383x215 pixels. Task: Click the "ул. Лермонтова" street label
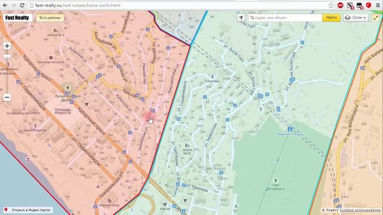pos(211,136)
